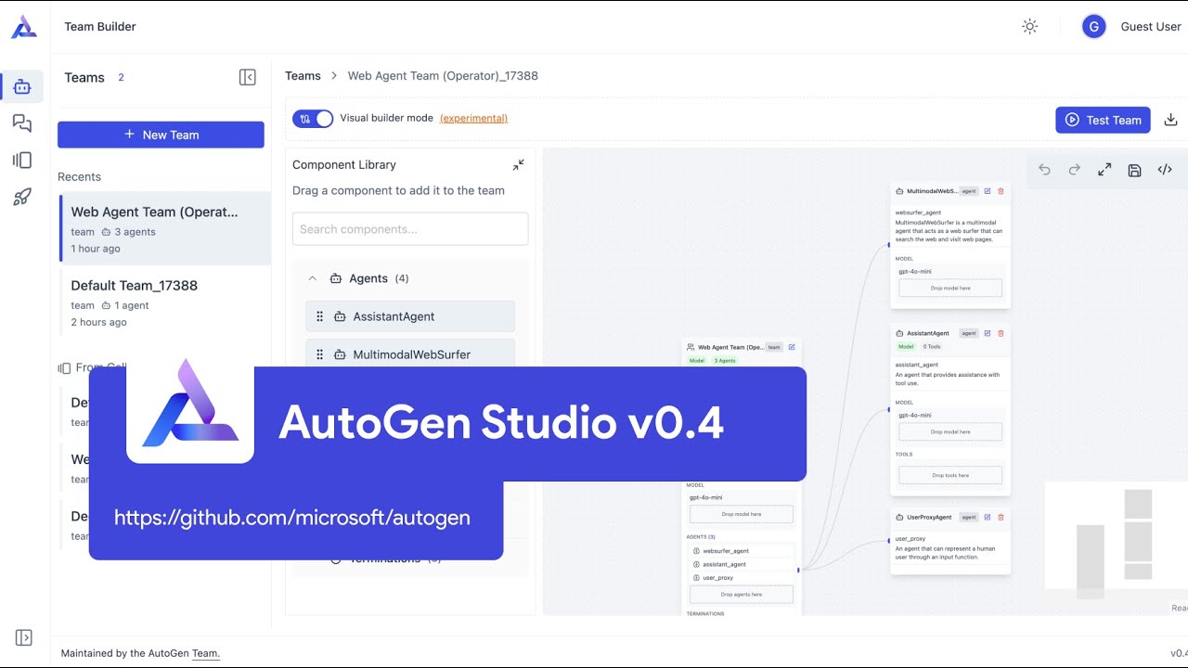Click the Search components input field

click(409, 228)
